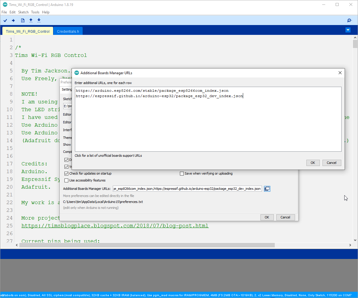Click 'Enter additional URLs, one for each row' label
The height and width of the screenshot is (298, 358).
(103, 83)
